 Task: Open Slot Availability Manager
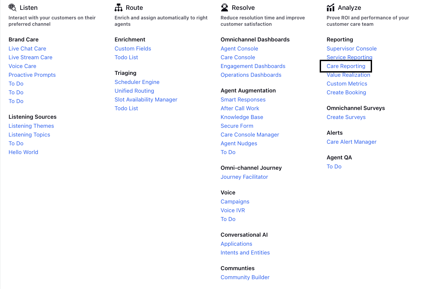point(146,100)
